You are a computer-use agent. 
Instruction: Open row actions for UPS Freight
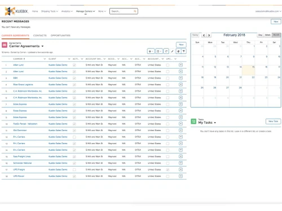click(x=180, y=169)
